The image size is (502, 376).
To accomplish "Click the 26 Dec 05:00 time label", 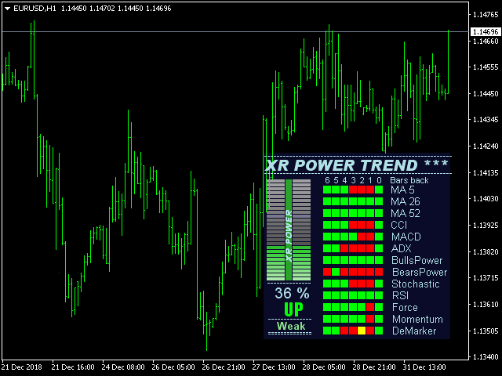I will pyautogui.click(x=173, y=367).
